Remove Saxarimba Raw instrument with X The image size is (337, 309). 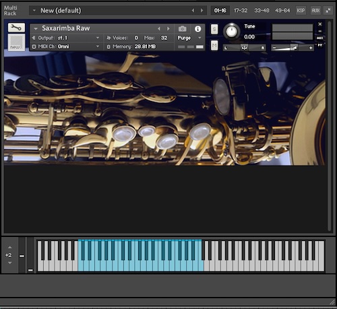tap(320, 24)
